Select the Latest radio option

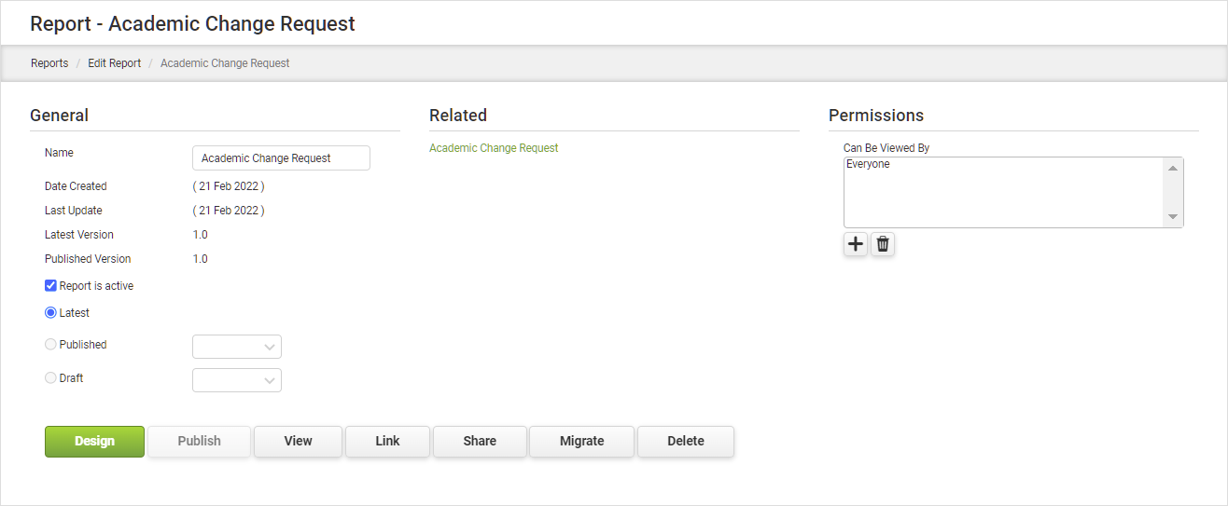coord(50,313)
